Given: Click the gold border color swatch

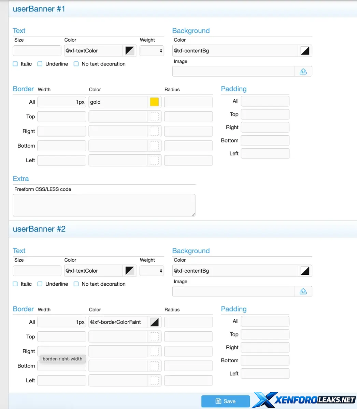Looking at the screenshot, I should coord(154,102).
